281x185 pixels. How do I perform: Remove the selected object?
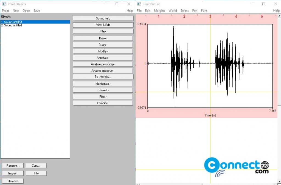point(13,181)
